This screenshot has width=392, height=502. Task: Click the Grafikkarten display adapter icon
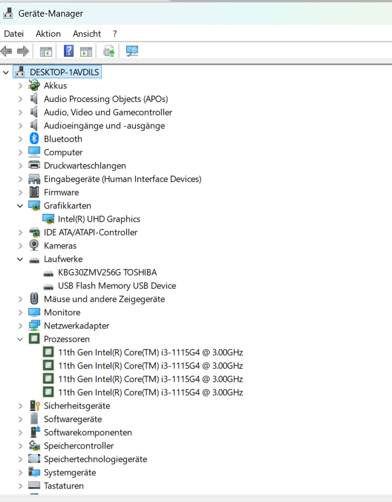pos(34,206)
